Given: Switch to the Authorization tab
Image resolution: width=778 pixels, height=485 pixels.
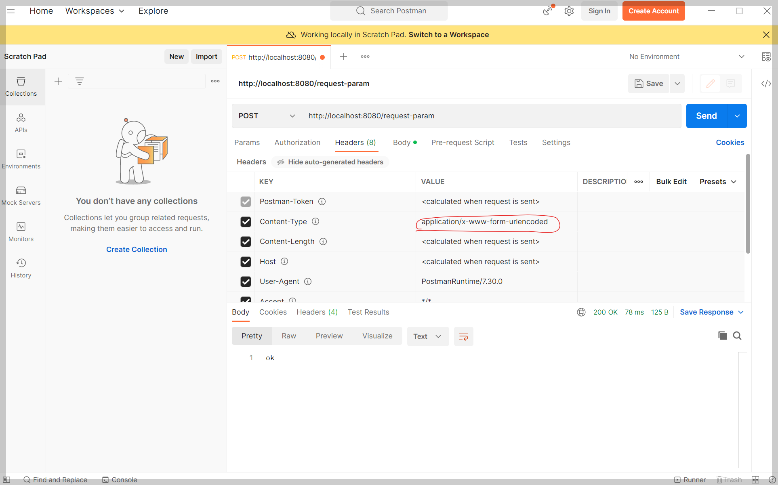Looking at the screenshot, I should pos(297,143).
